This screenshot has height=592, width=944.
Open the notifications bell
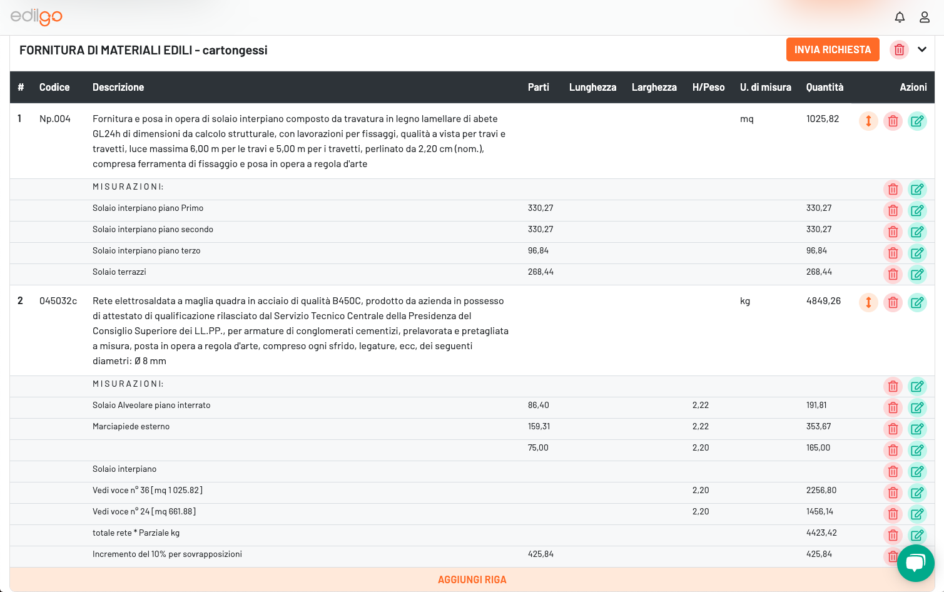click(x=900, y=18)
